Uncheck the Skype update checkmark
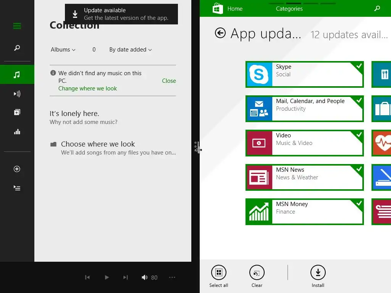 click(x=359, y=66)
